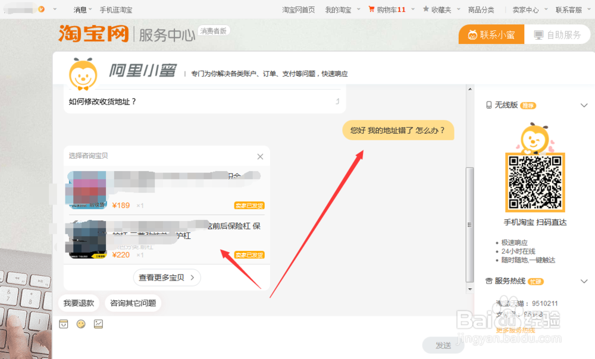Open the 消息 dropdown
The height and width of the screenshot is (359, 595).
(x=82, y=10)
